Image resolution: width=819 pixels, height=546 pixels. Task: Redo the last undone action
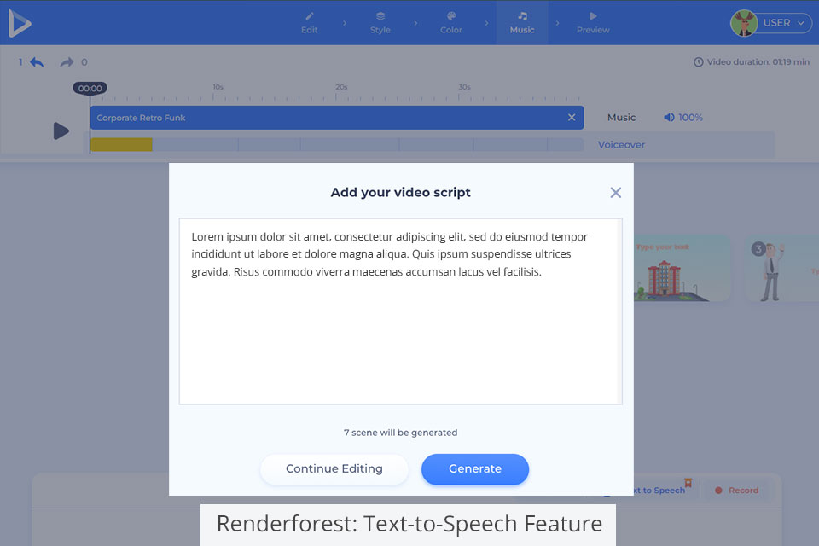67,62
